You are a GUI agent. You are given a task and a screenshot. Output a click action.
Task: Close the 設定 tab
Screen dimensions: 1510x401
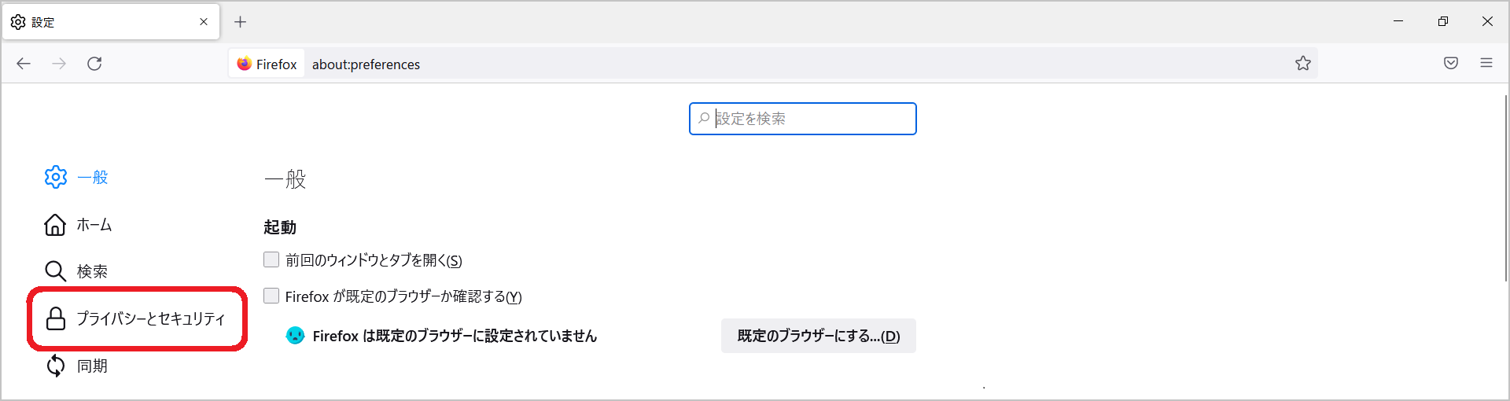click(x=204, y=22)
